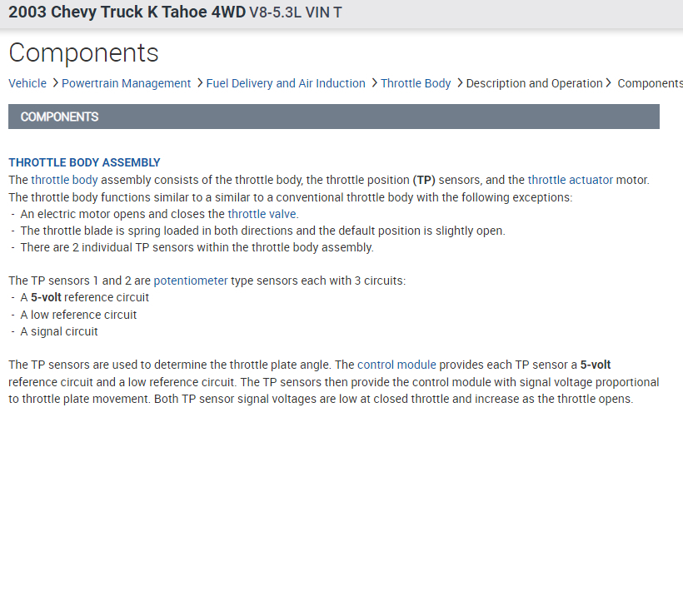Open Fuel Delivery and Air Induction breadcrumb
This screenshot has height=616, width=683.
286,83
